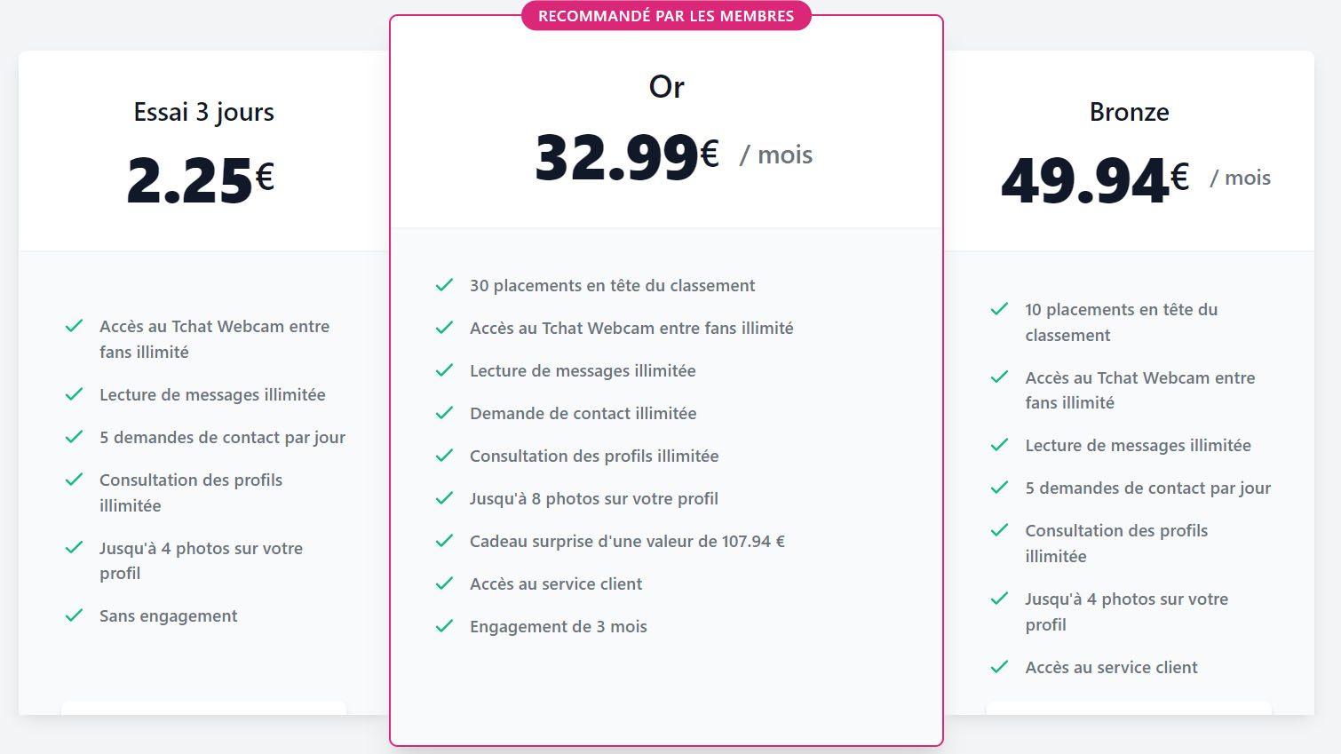Select the 'Bronze' plan heading

pos(1129,112)
